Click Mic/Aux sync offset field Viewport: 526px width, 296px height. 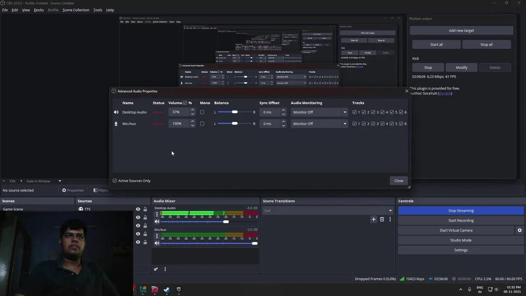[x=270, y=124]
